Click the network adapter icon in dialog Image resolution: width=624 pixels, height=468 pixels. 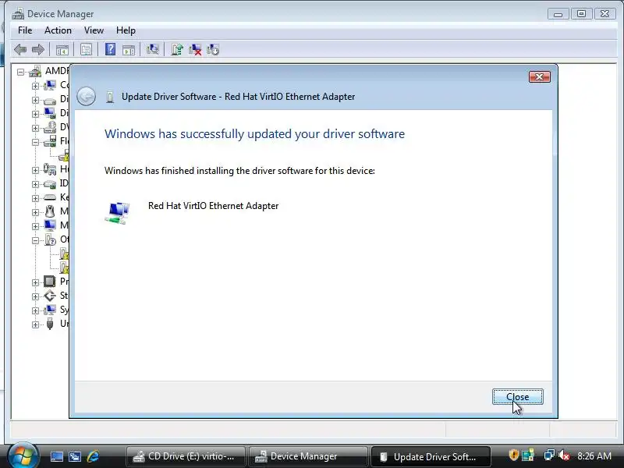tap(118, 213)
